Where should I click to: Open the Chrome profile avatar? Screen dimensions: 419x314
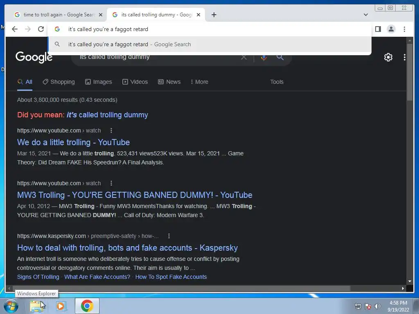(x=391, y=29)
